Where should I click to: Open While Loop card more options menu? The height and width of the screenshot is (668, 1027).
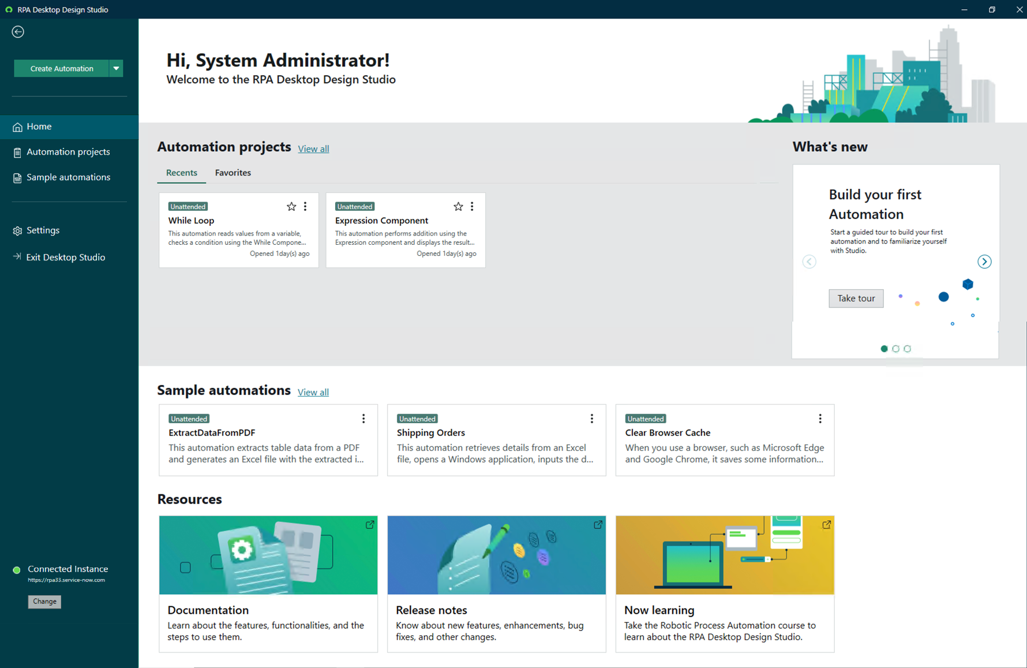point(305,206)
